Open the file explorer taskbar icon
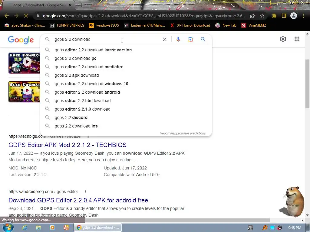Viewport: 310px width, 232px height. (x=38, y=227)
